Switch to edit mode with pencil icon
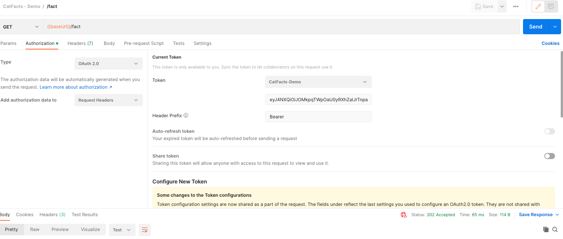 538,6
